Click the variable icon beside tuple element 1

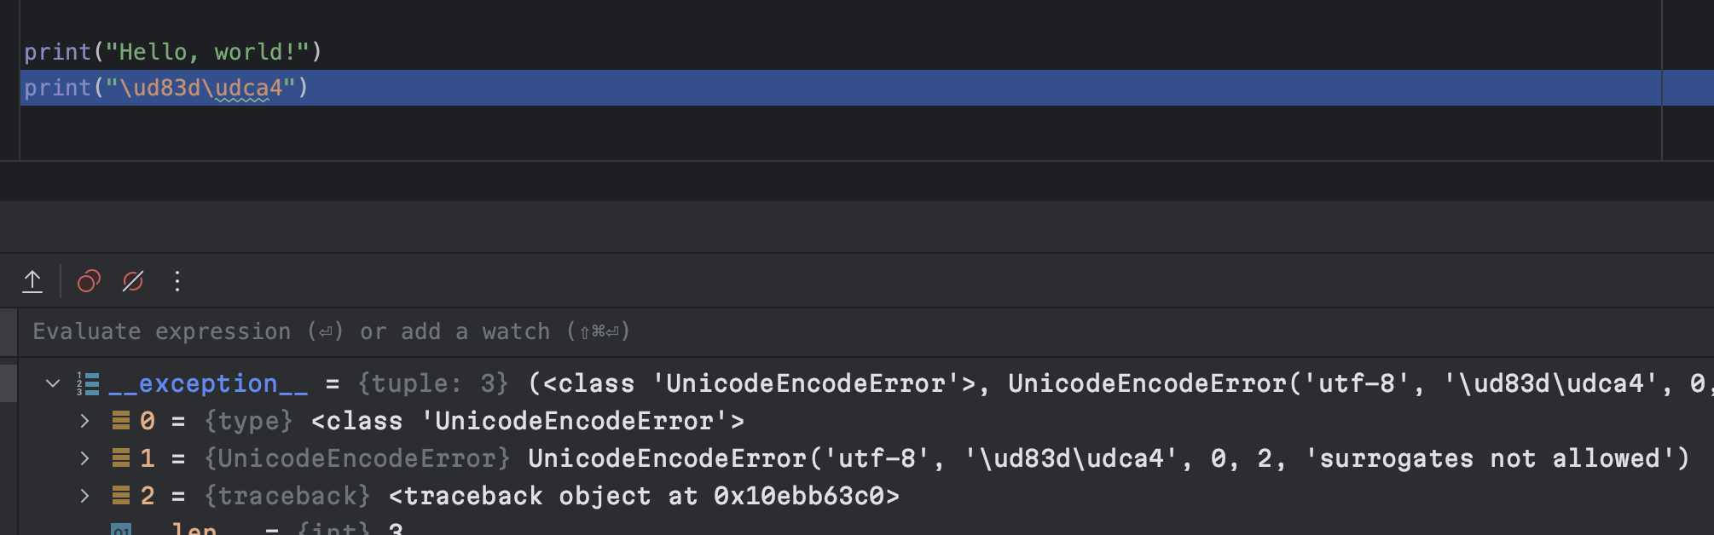(121, 457)
